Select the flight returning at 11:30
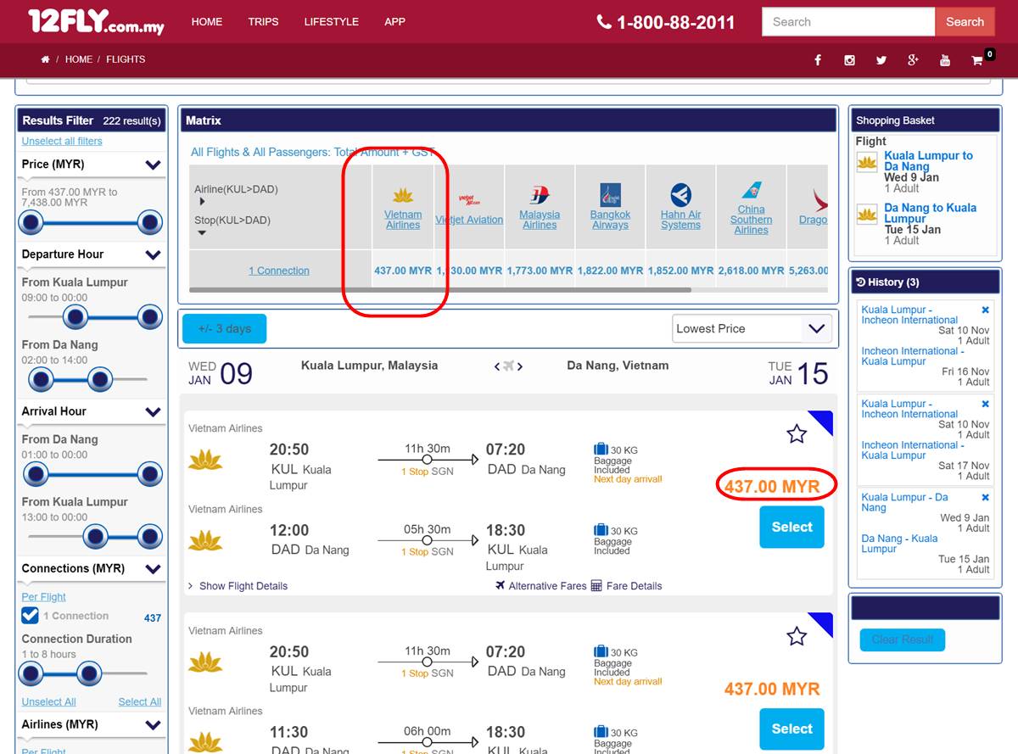 pyautogui.click(x=792, y=729)
